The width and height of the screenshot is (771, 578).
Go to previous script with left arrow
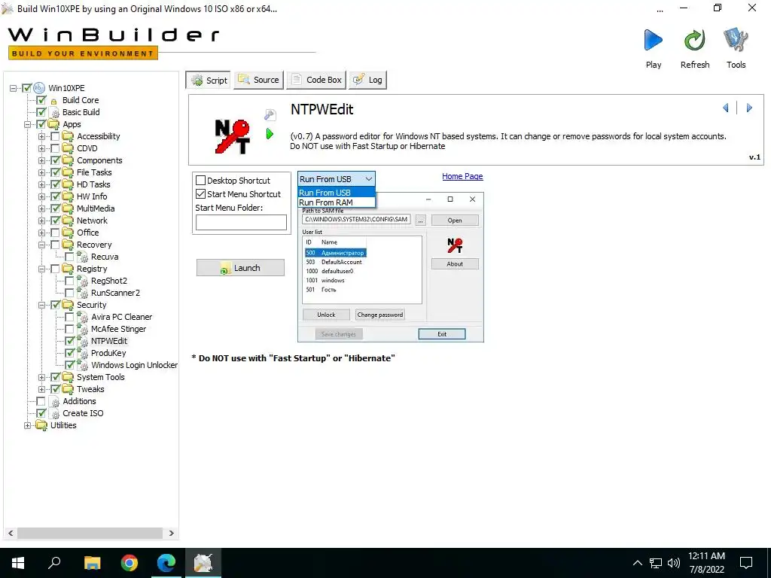point(726,108)
